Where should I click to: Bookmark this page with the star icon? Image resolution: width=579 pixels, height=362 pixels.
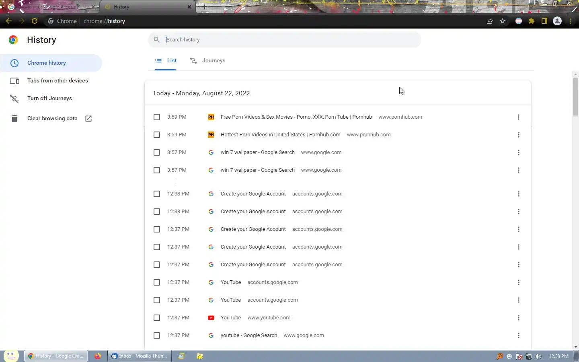pos(503,21)
